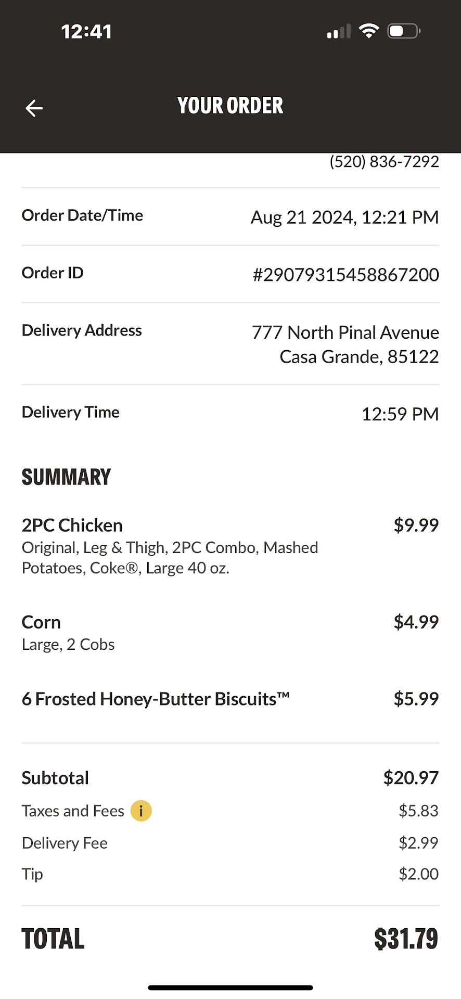Screen dimensions: 461x999
Task: Select the 6 Frosted Honey-Butter Biscuits item
Action: (x=155, y=699)
